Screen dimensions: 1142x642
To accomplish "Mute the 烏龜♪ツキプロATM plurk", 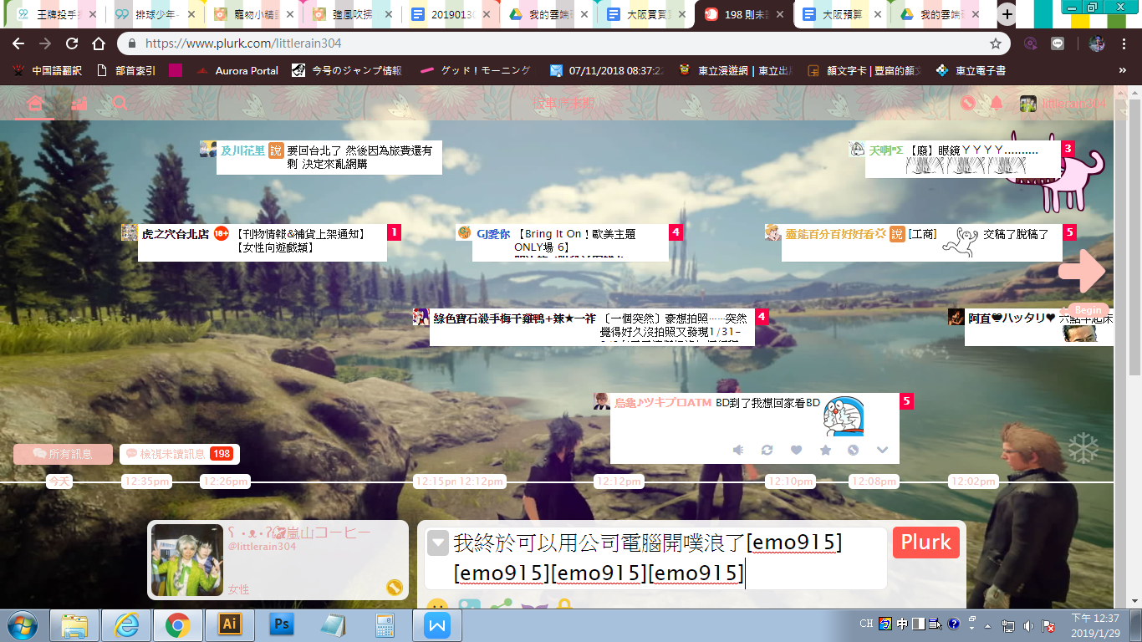I will (738, 450).
